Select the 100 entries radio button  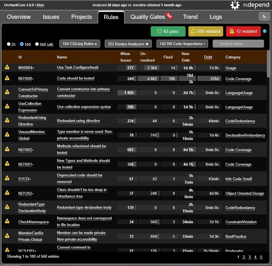[21, 44]
